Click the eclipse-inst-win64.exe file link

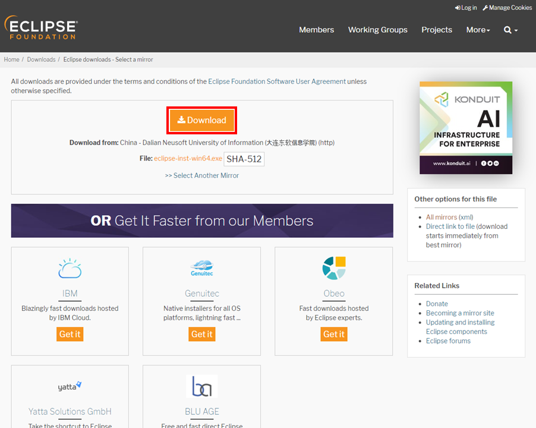click(x=188, y=158)
